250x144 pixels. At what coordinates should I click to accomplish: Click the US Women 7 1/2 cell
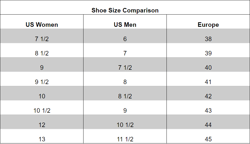click(42, 39)
